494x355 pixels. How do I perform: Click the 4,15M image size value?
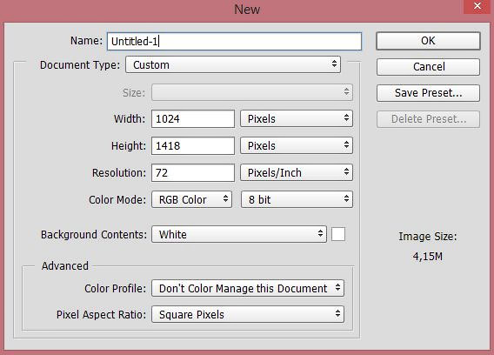click(428, 257)
